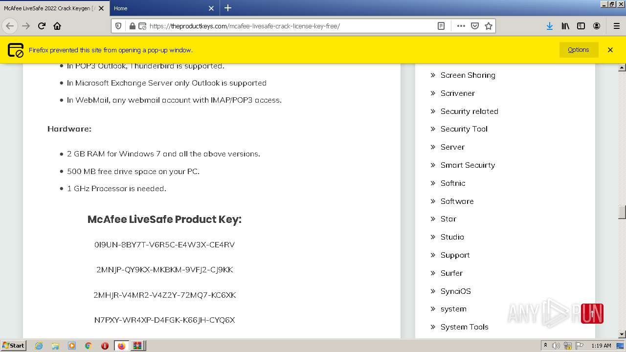Open the Windows Start menu
The width and height of the screenshot is (626, 352).
click(x=13, y=346)
